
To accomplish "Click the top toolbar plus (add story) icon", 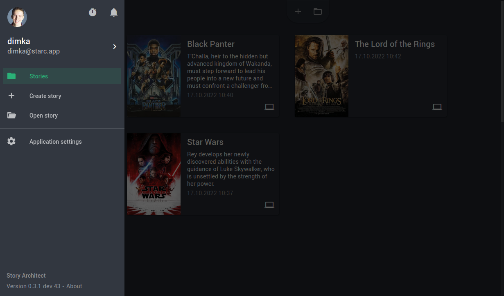I will (298, 11).
